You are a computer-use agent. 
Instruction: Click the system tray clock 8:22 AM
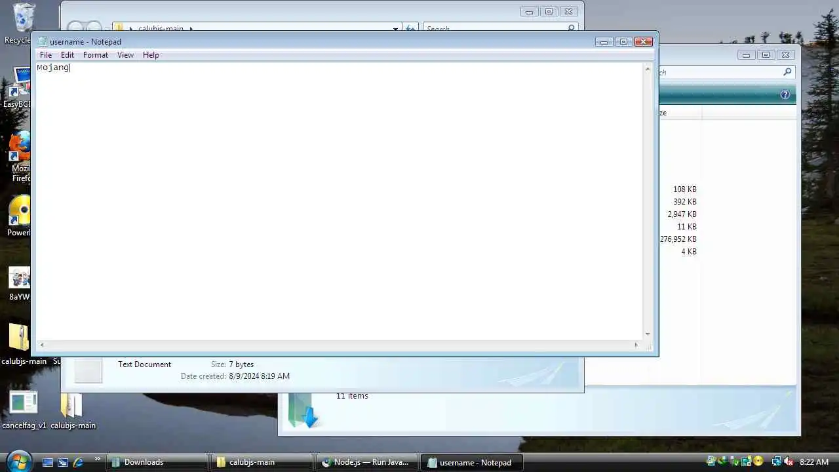814,462
